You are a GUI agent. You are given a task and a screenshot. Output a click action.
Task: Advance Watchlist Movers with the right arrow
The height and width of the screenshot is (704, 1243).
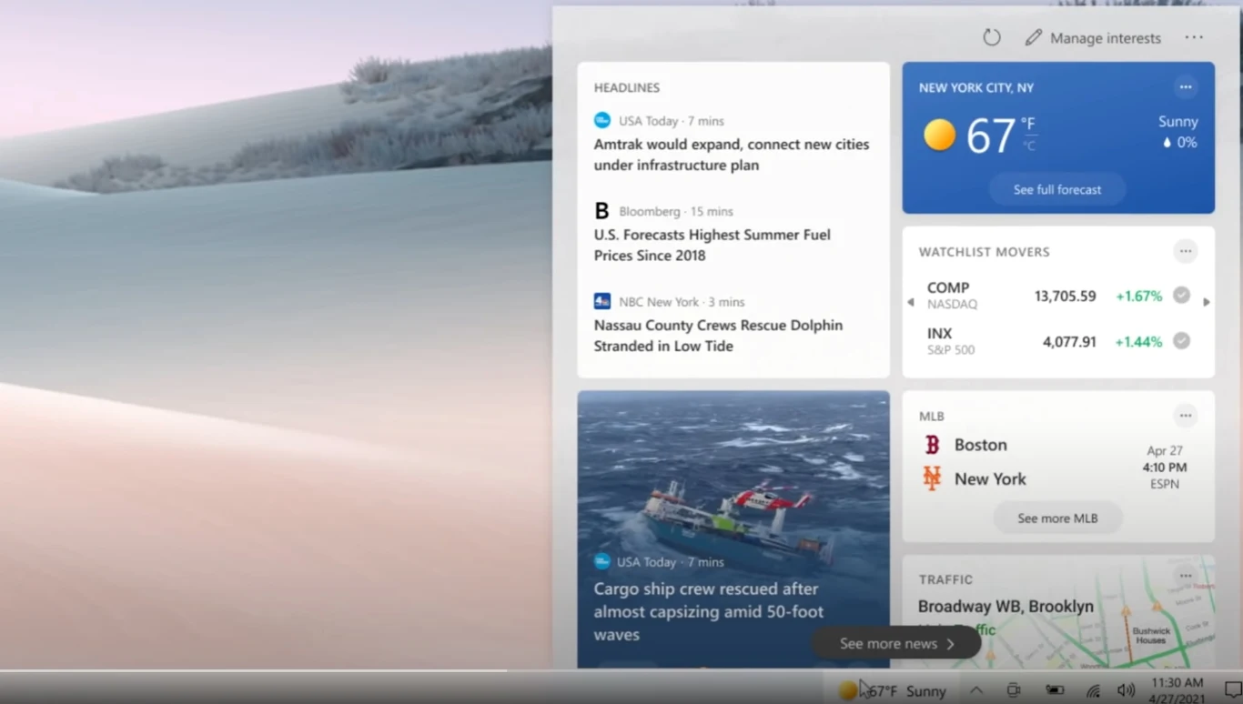1207,300
